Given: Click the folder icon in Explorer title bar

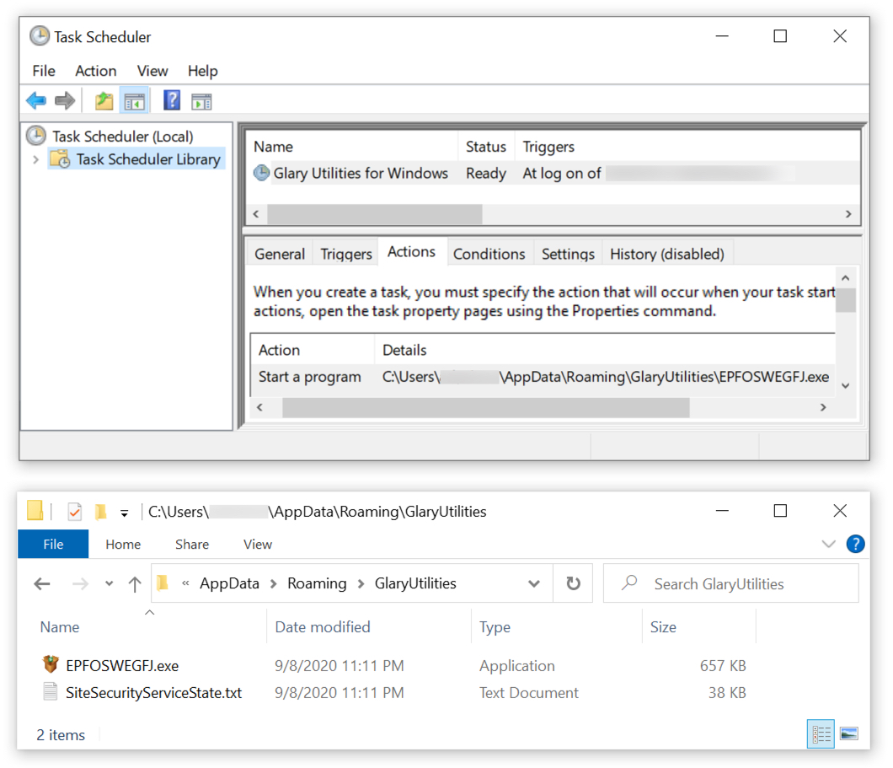Looking at the screenshot, I should coord(35,511).
